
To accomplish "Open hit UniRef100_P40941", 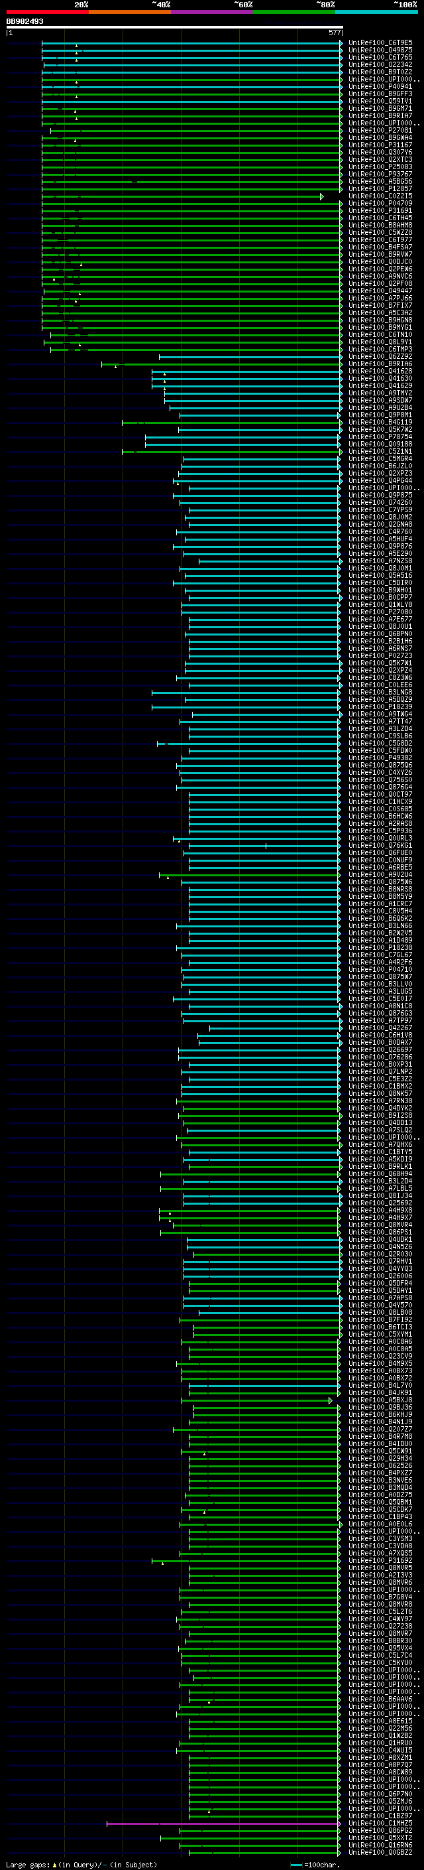I will click(380, 86).
